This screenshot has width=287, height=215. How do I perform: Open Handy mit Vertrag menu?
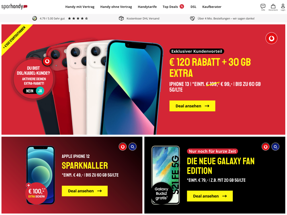click(80, 7)
